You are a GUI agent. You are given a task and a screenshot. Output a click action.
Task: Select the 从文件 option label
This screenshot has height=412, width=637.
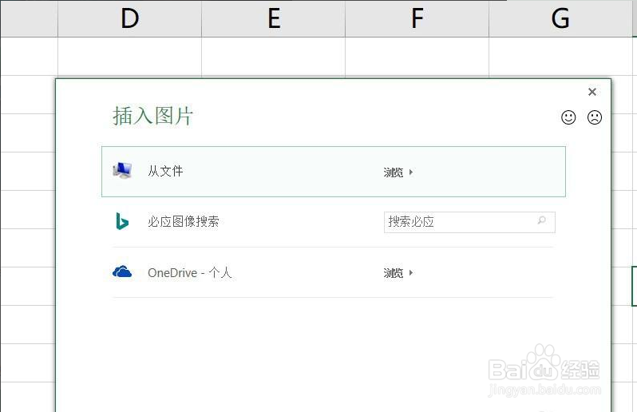(165, 171)
